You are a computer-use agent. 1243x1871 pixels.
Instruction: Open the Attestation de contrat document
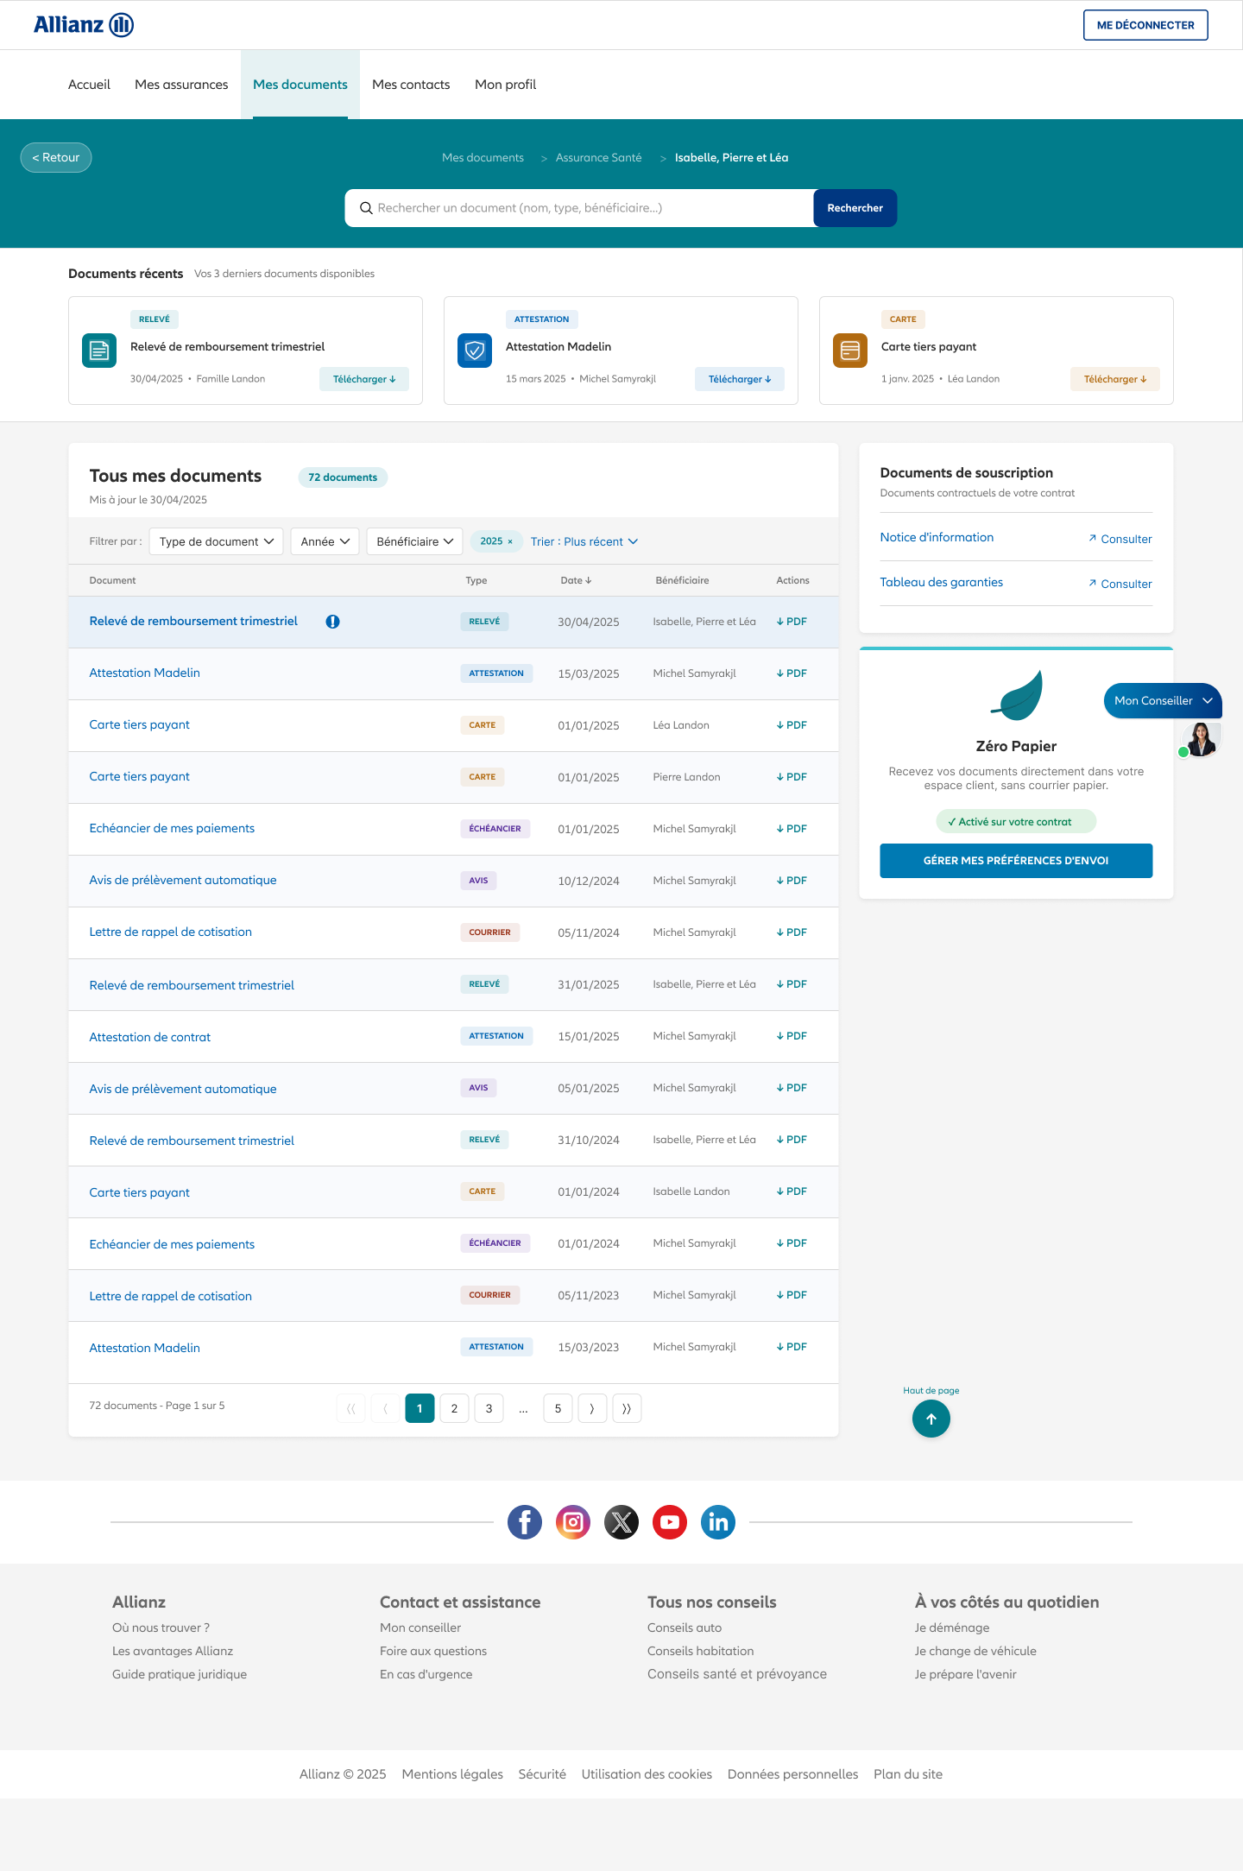(150, 1037)
